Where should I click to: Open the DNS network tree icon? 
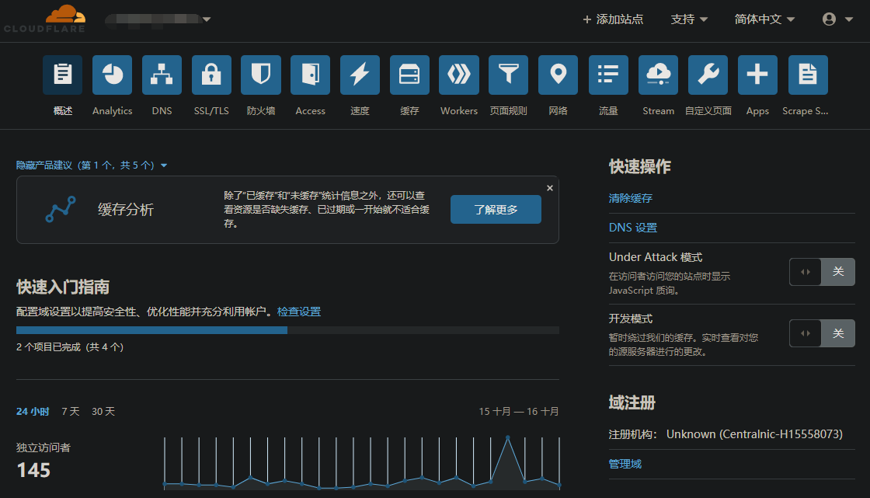click(162, 75)
